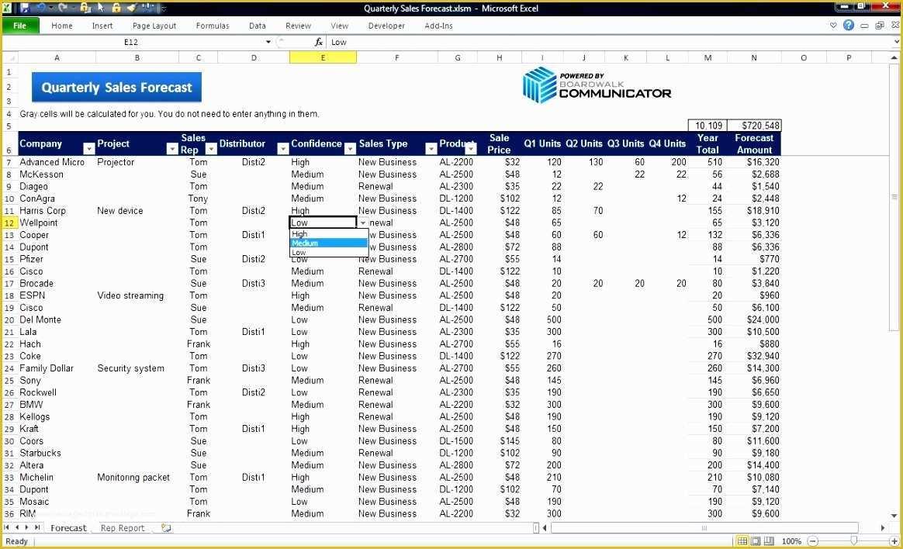Open the Insert ribbon tab
The width and height of the screenshot is (903, 549).
[x=102, y=26]
